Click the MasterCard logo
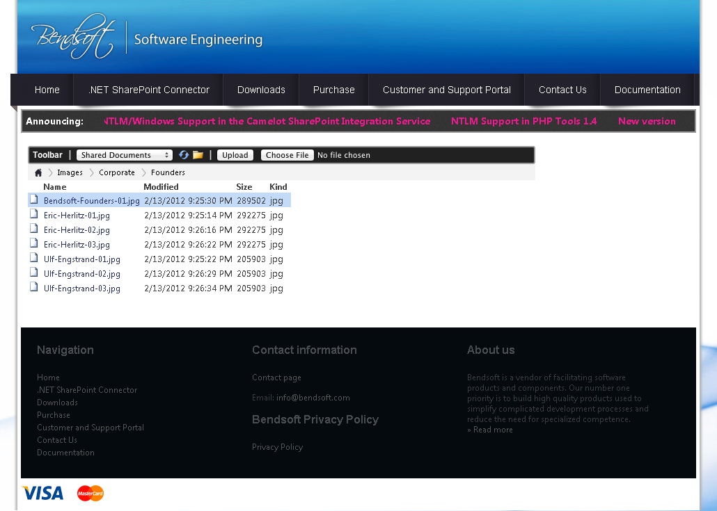 point(90,493)
